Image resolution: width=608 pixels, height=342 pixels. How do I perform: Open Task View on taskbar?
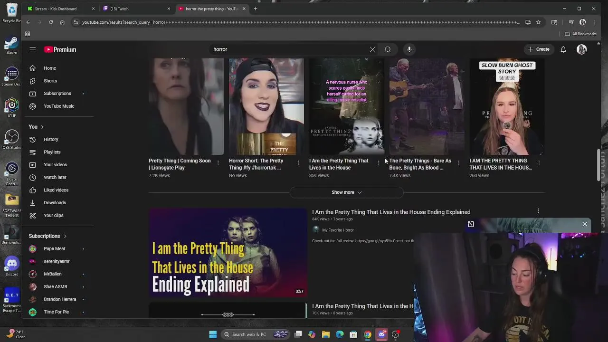coord(298,334)
